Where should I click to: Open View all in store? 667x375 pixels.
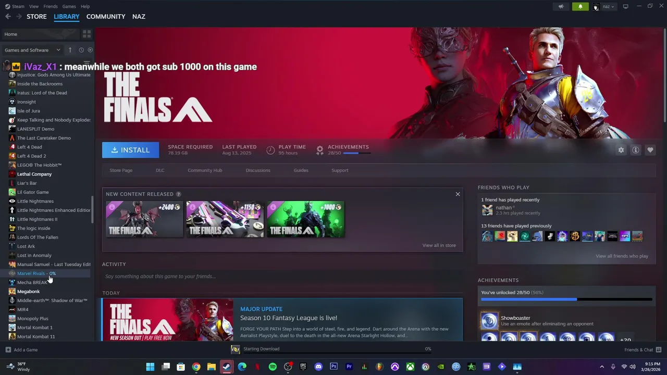(439, 245)
